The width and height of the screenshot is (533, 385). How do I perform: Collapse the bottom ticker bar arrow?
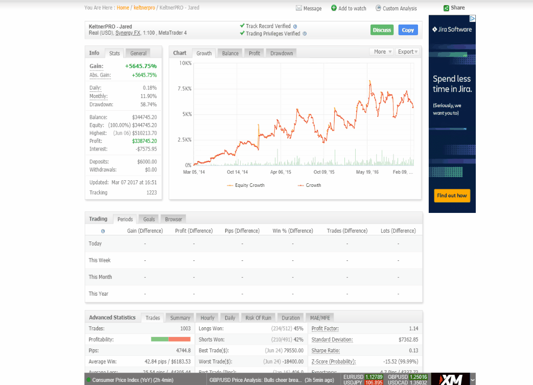(473, 380)
